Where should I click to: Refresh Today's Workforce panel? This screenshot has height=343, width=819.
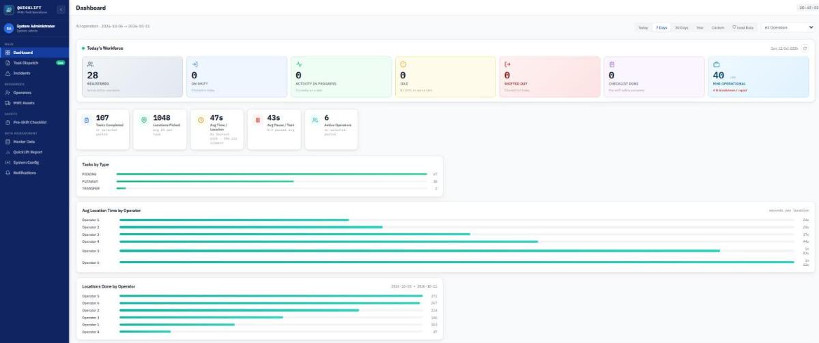tap(805, 48)
